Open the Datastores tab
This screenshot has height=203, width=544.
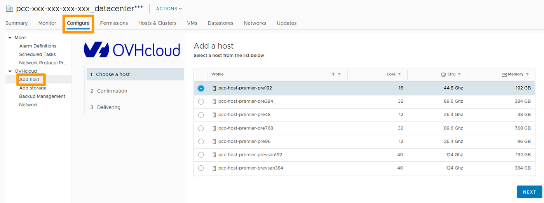220,23
